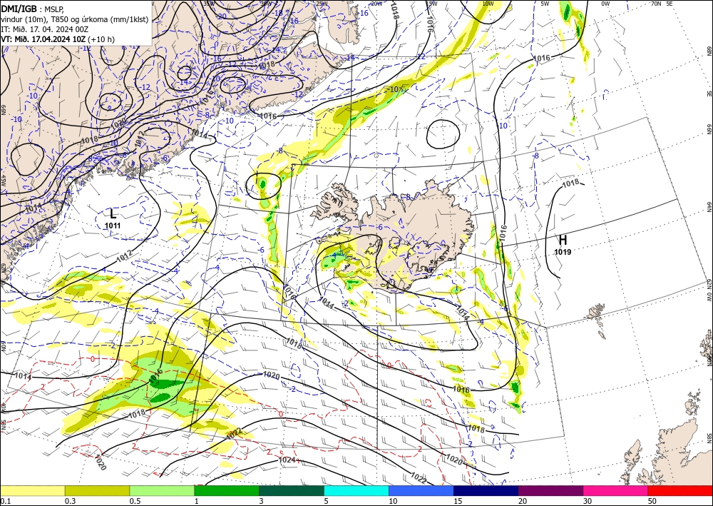Click the 'L' low pressure marker
The width and height of the screenshot is (713, 506).
tap(113, 213)
